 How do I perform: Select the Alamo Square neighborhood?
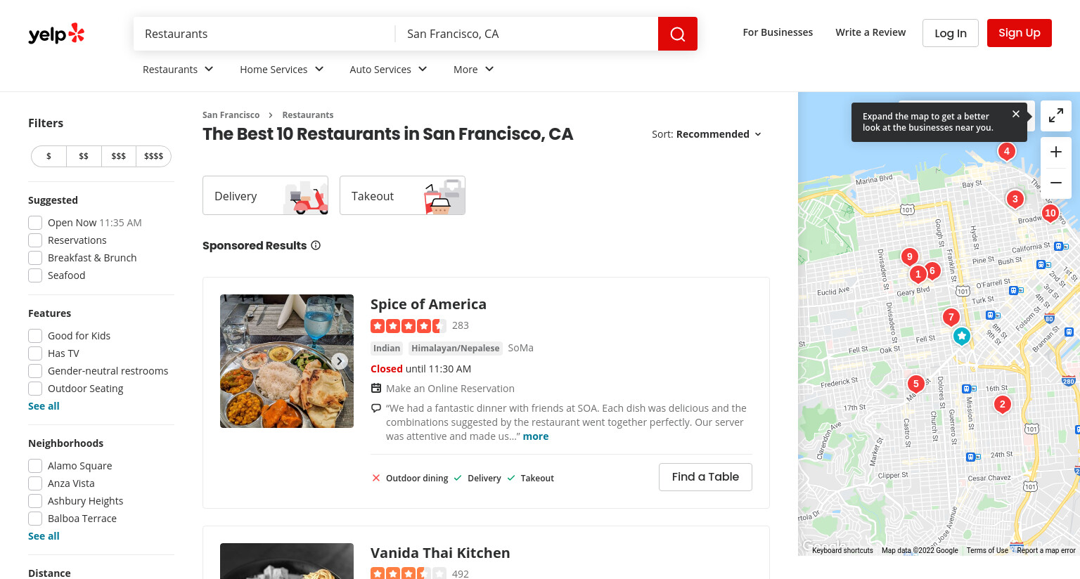(35, 466)
